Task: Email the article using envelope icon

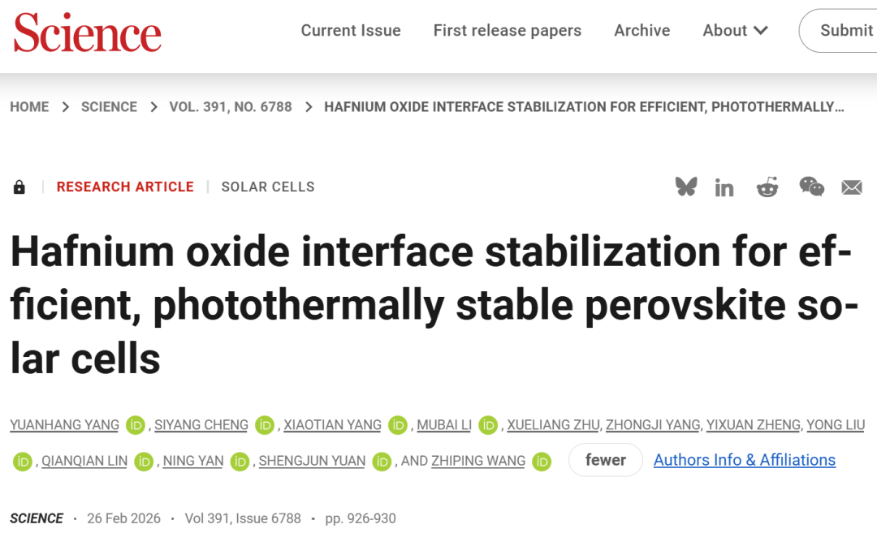Action: click(852, 187)
